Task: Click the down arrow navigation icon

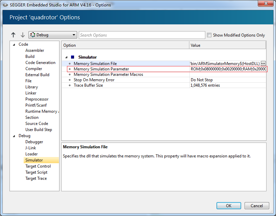Action: (23, 35)
